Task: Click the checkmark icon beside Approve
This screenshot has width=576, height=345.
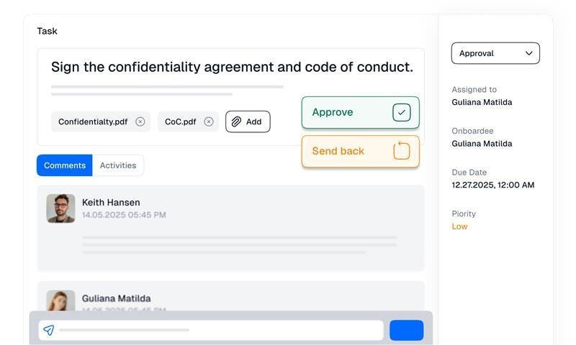Action: [x=402, y=112]
